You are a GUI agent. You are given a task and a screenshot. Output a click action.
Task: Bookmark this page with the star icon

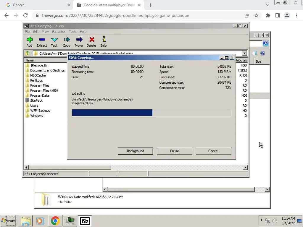(x=256, y=15)
